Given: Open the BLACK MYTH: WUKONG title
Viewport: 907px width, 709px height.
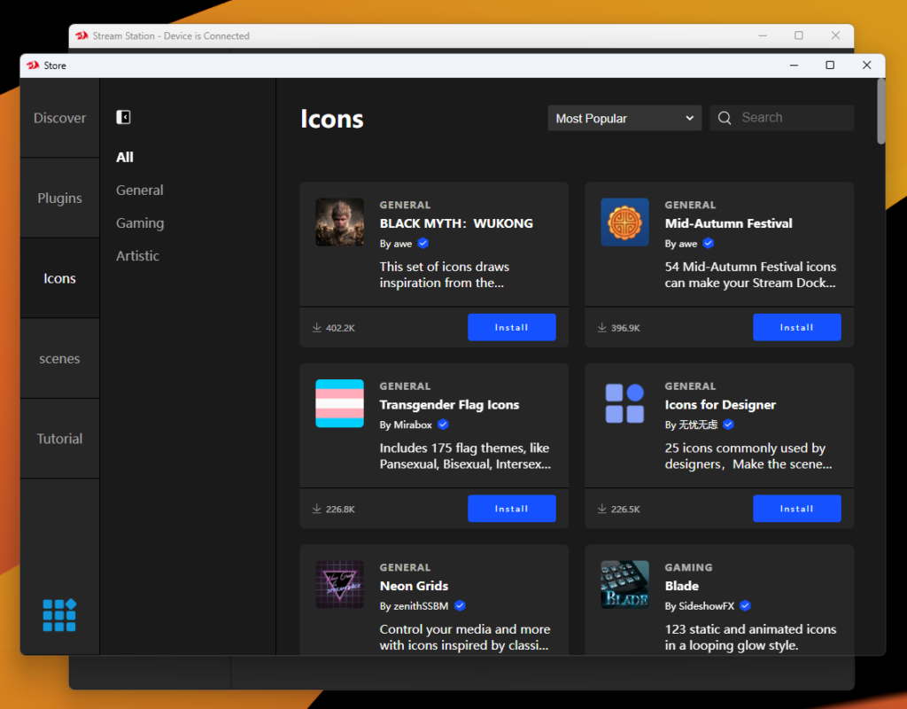Looking at the screenshot, I should click(456, 223).
